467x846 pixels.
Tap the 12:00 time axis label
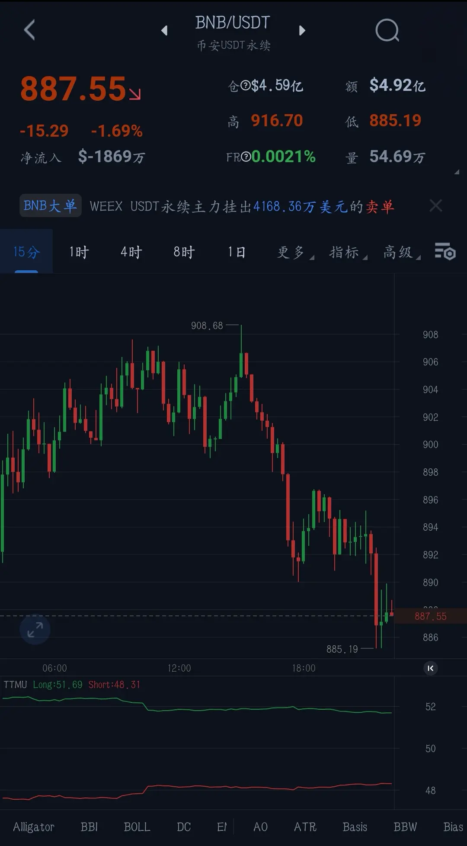(179, 668)
